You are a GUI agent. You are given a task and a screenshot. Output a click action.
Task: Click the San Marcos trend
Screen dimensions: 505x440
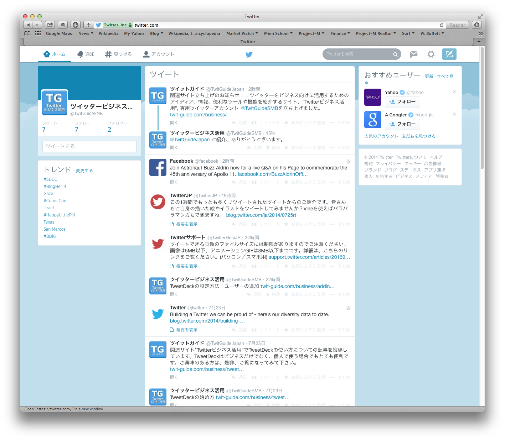(55, 229)
